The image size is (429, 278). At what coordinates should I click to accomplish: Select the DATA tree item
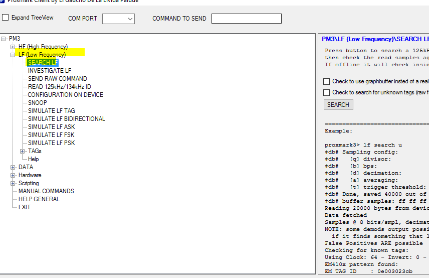(26, 167)
